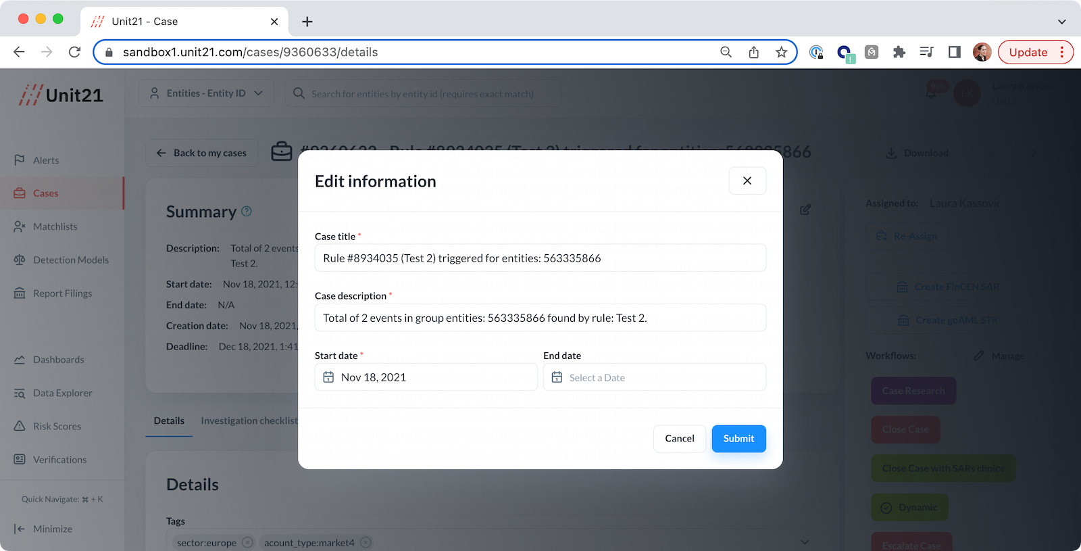Open the End date picker
The image size is (1081, 551).
655,377
